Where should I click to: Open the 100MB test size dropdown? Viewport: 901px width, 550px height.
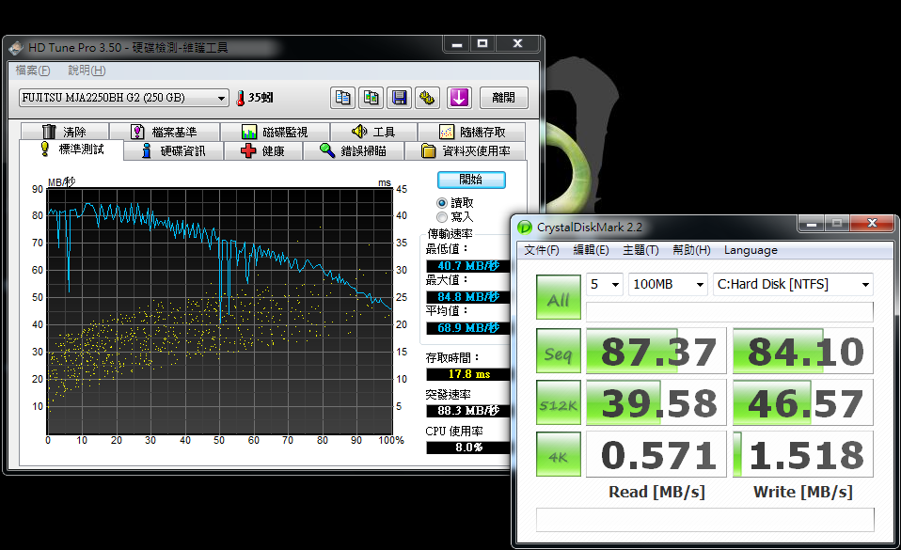pos(669,284)
